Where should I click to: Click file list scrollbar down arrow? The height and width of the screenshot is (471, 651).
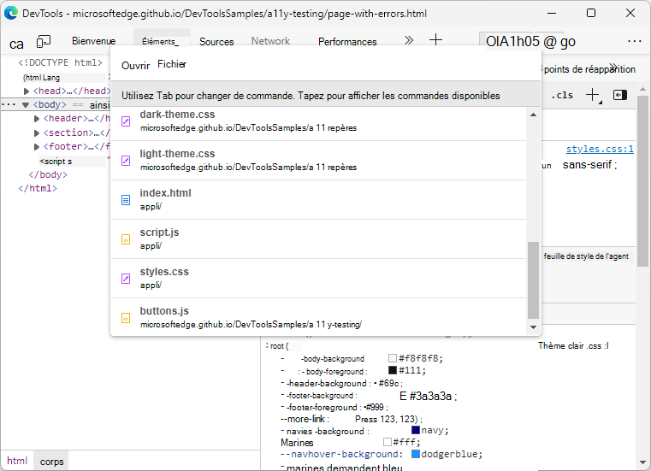click(x=534, y=327)
